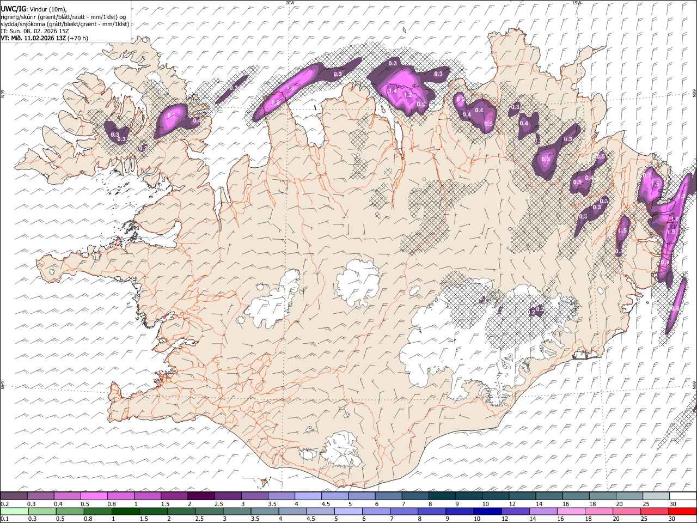
Task: Click the "VT: Mið. 11.02.2026 13Z (+70 h)" line
Action: coord(45,38)
